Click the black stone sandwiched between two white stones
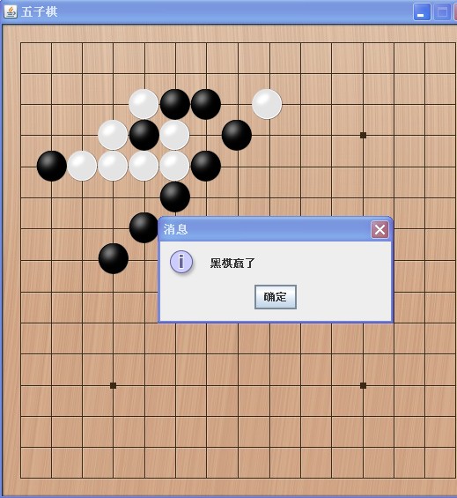 pyautogui.click(x=144, y=135)
